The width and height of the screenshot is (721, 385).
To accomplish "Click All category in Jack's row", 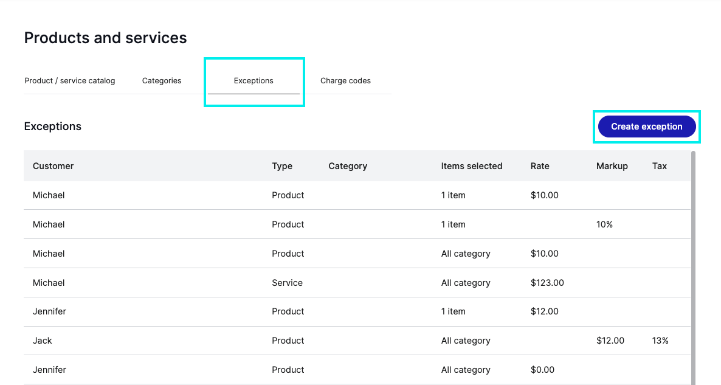I will coord(465,341).
